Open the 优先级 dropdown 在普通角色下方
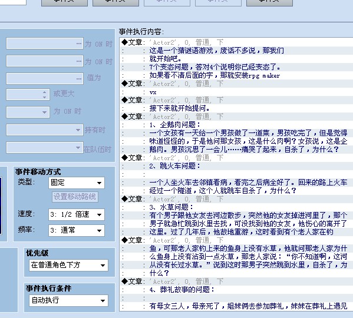 coord(68,265)
